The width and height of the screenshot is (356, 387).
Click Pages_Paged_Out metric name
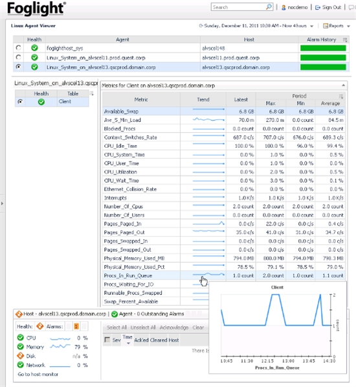point(124,232)
